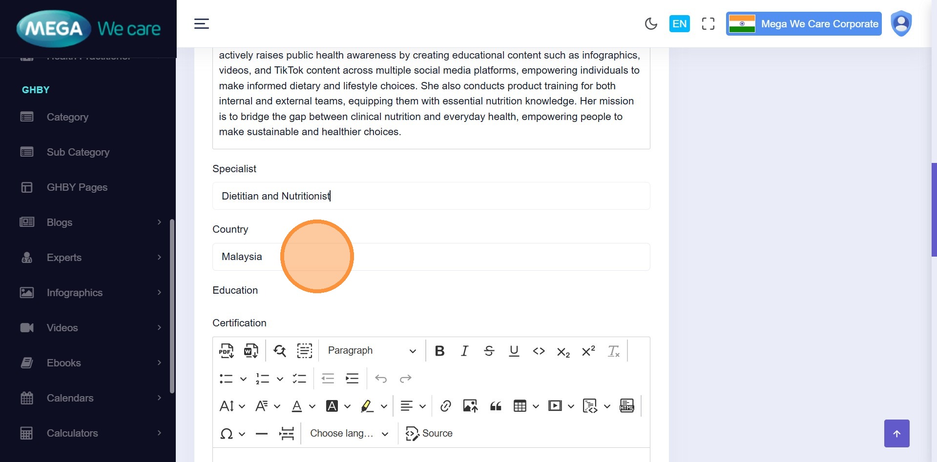Click the Remove Format icon
The height and width of the screenshot is (462, 937).
613,351
